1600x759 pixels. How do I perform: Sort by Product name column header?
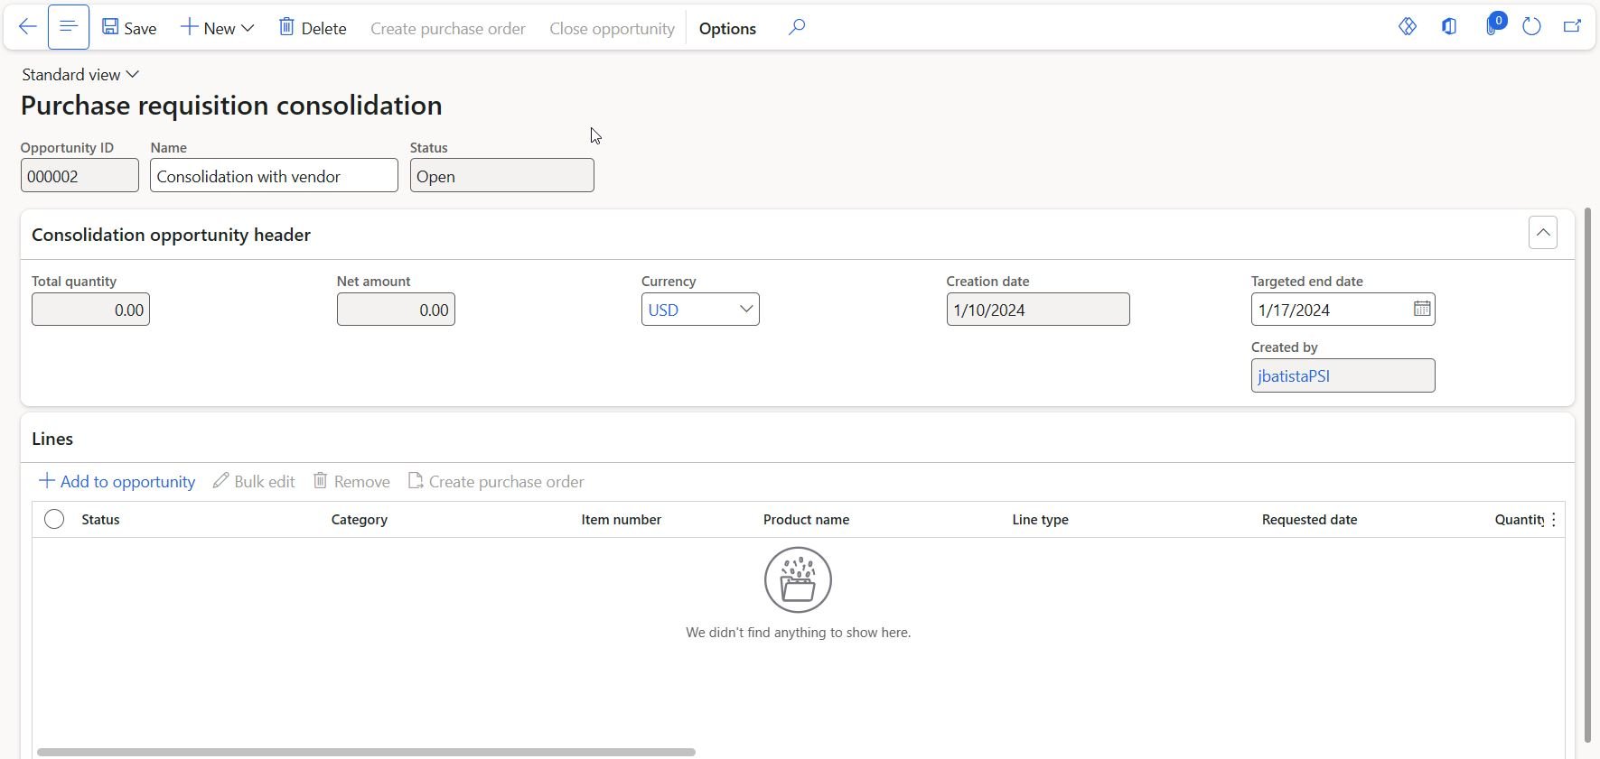pyautogui.click(x=806, y=520)
